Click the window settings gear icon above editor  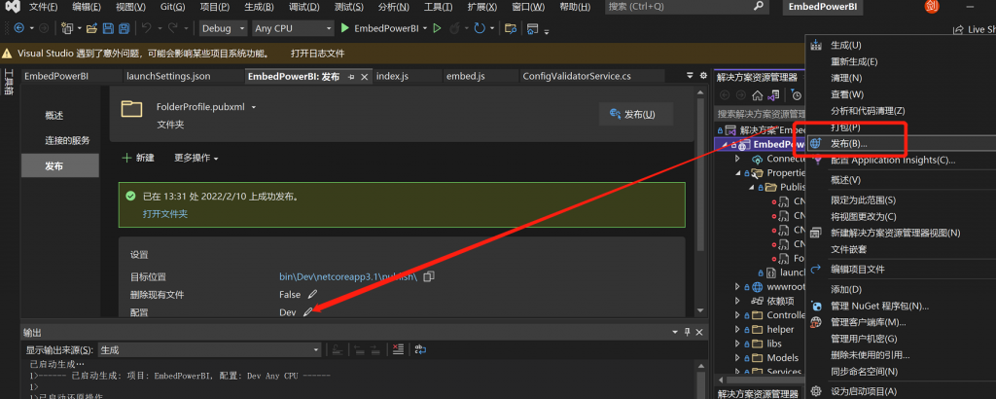click(703, 76)
